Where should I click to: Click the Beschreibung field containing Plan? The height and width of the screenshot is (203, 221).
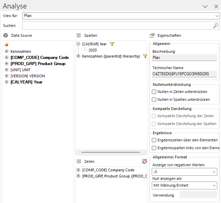coord(184,58)
